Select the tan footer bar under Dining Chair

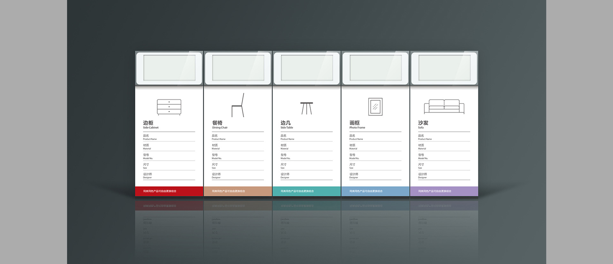pos(238,191)
